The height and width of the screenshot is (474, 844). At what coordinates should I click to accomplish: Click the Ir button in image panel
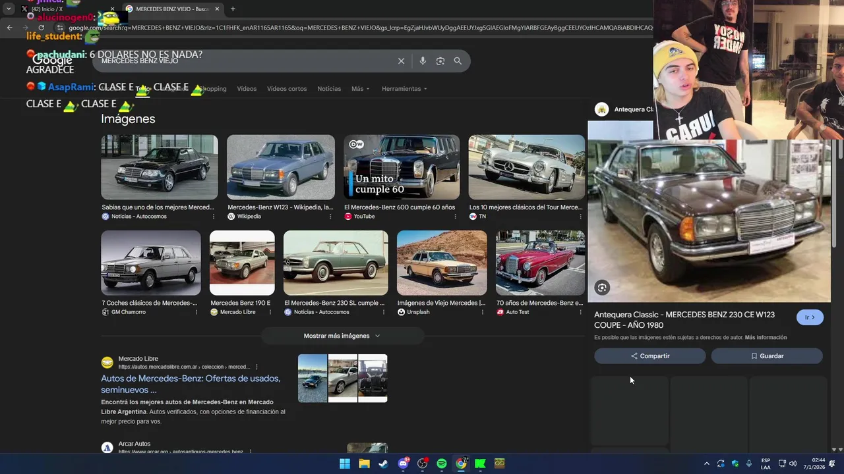pyautogui.click(x=810, y=317)
